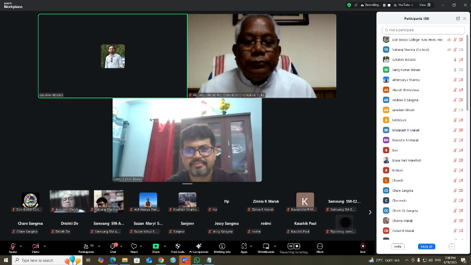471x265 pixels.
Task: Start video with the Video button
Action: pyautogui.click(x=35, y=248)
